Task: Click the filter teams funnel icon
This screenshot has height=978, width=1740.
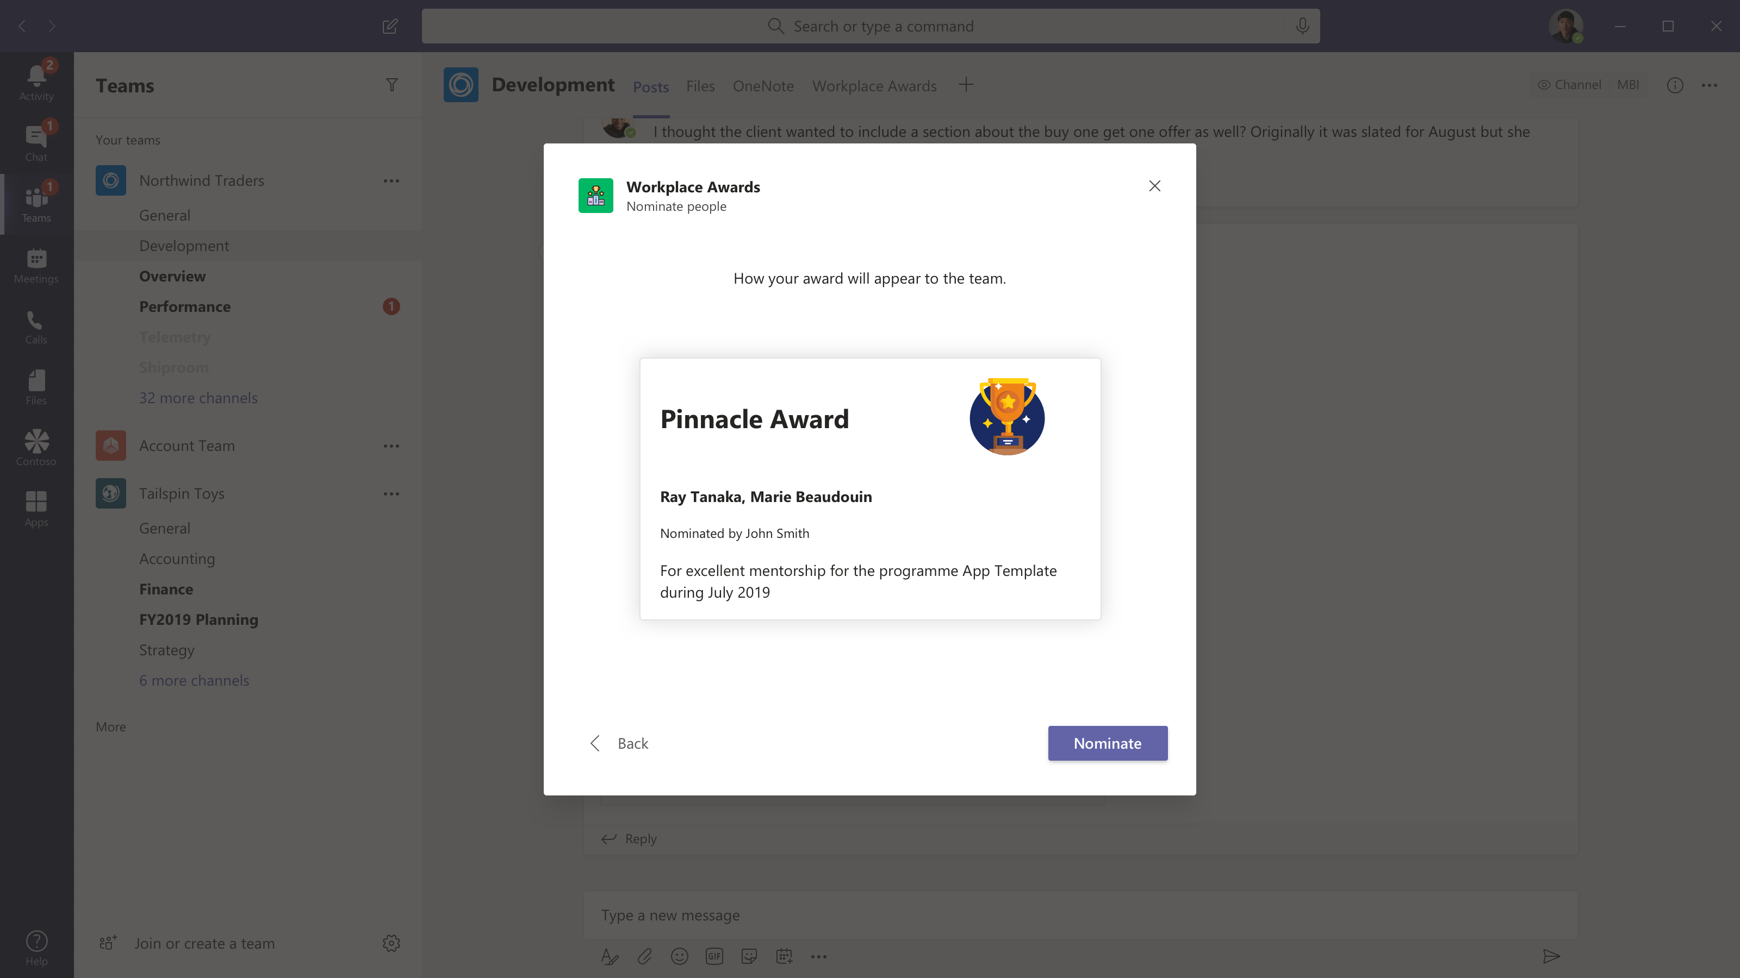Action: [391, 85]
